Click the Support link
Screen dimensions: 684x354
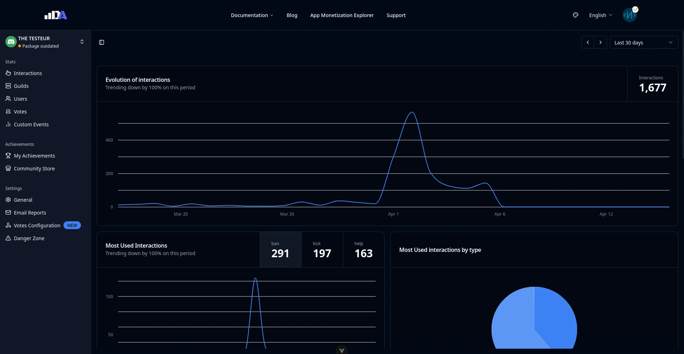396,15
